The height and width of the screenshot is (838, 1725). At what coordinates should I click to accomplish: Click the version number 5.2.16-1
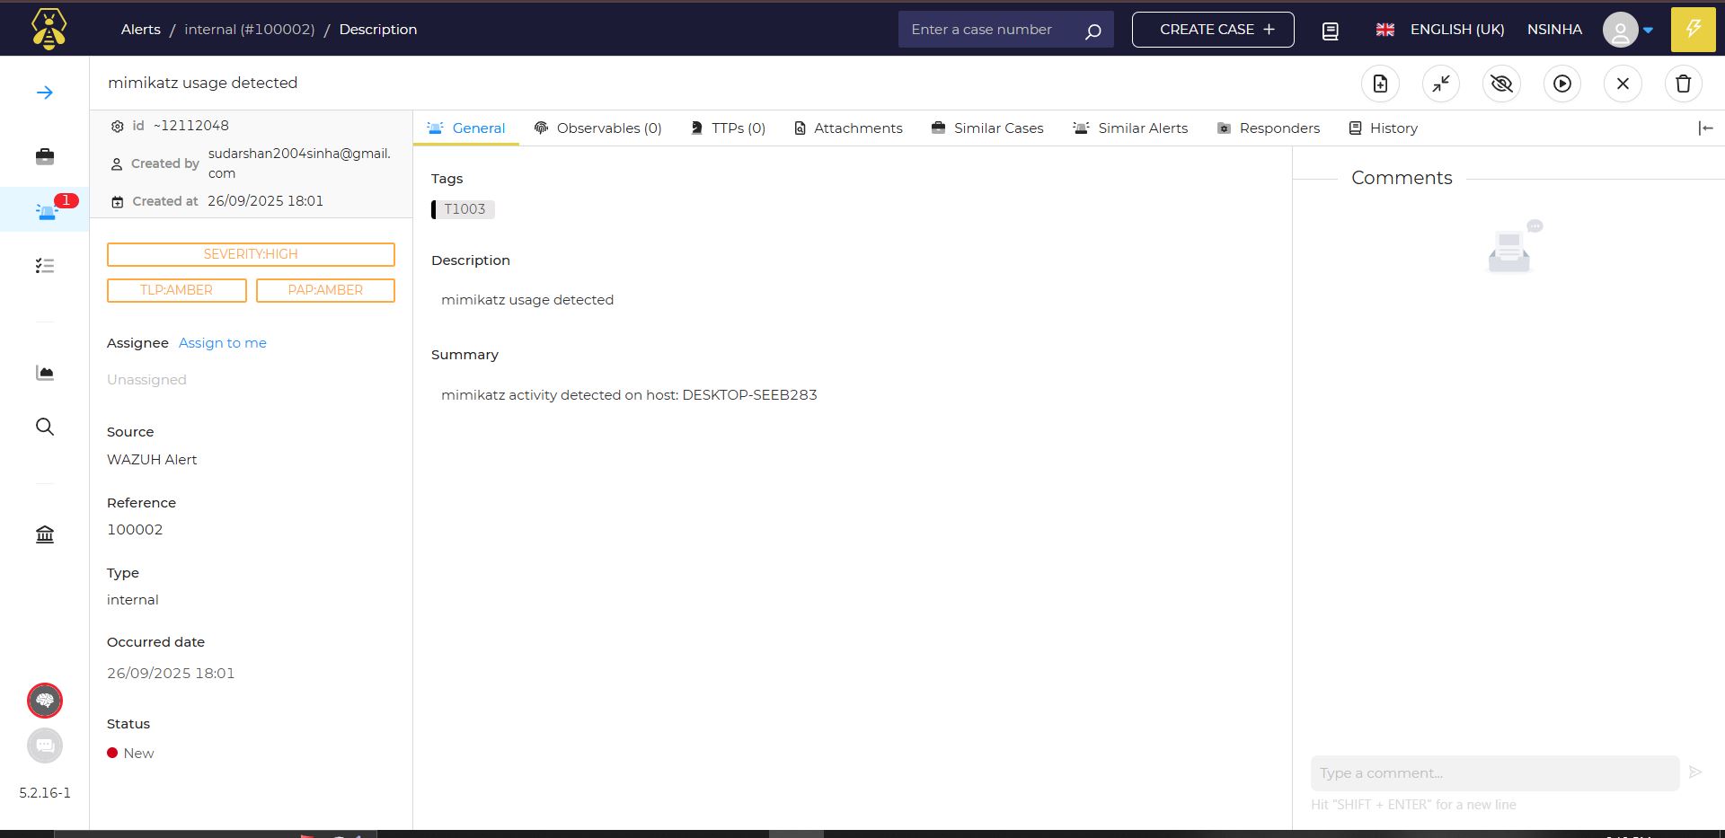point(45,793)
